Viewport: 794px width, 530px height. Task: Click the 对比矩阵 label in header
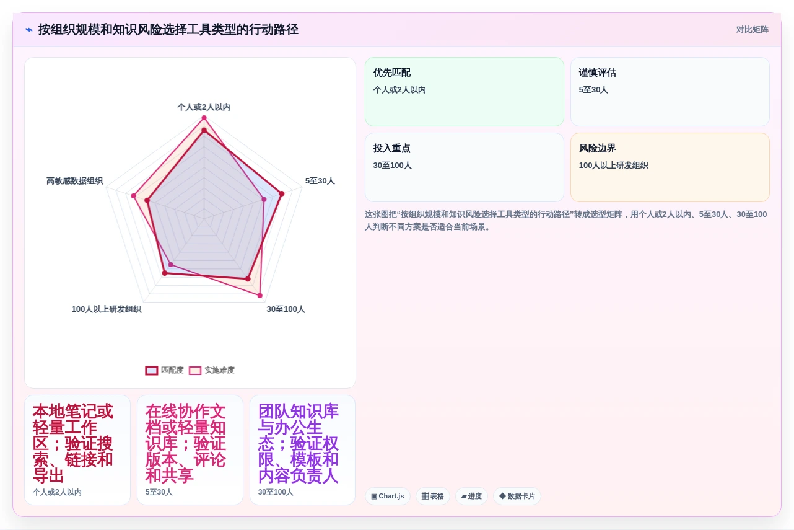(x=752, y=30)
